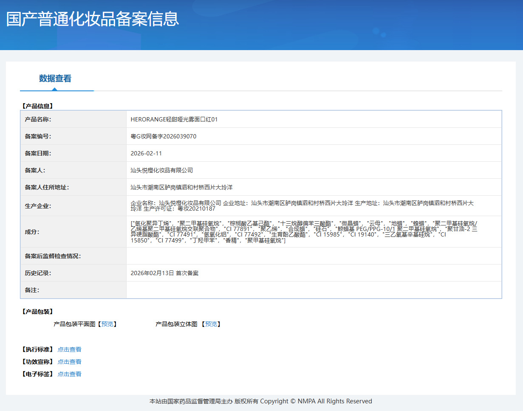Click the 历史记录 row label

38,273
